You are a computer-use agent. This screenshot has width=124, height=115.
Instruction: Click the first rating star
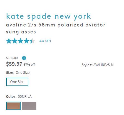9,41
